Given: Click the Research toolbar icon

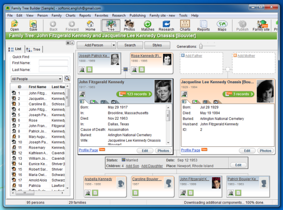Looking at the screenshot, I should click(x=166, y=26).
